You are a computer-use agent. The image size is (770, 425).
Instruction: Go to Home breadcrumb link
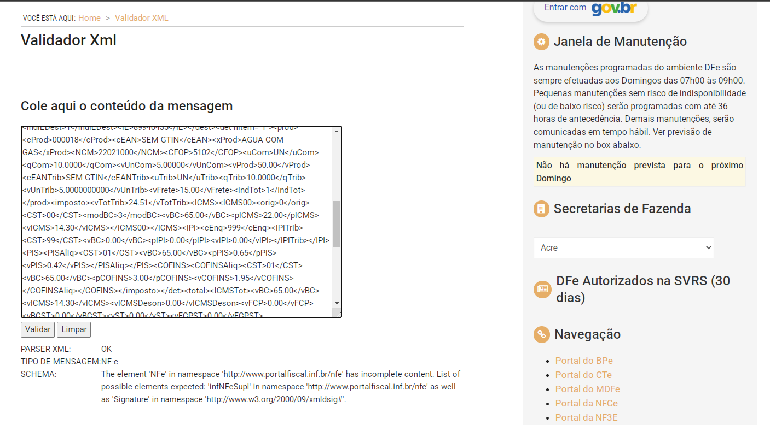pos(89,18)
